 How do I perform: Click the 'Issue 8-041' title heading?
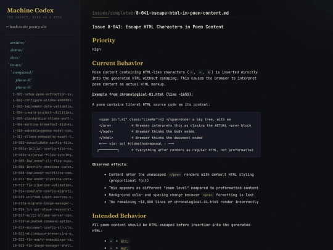[x=158, y=27]
